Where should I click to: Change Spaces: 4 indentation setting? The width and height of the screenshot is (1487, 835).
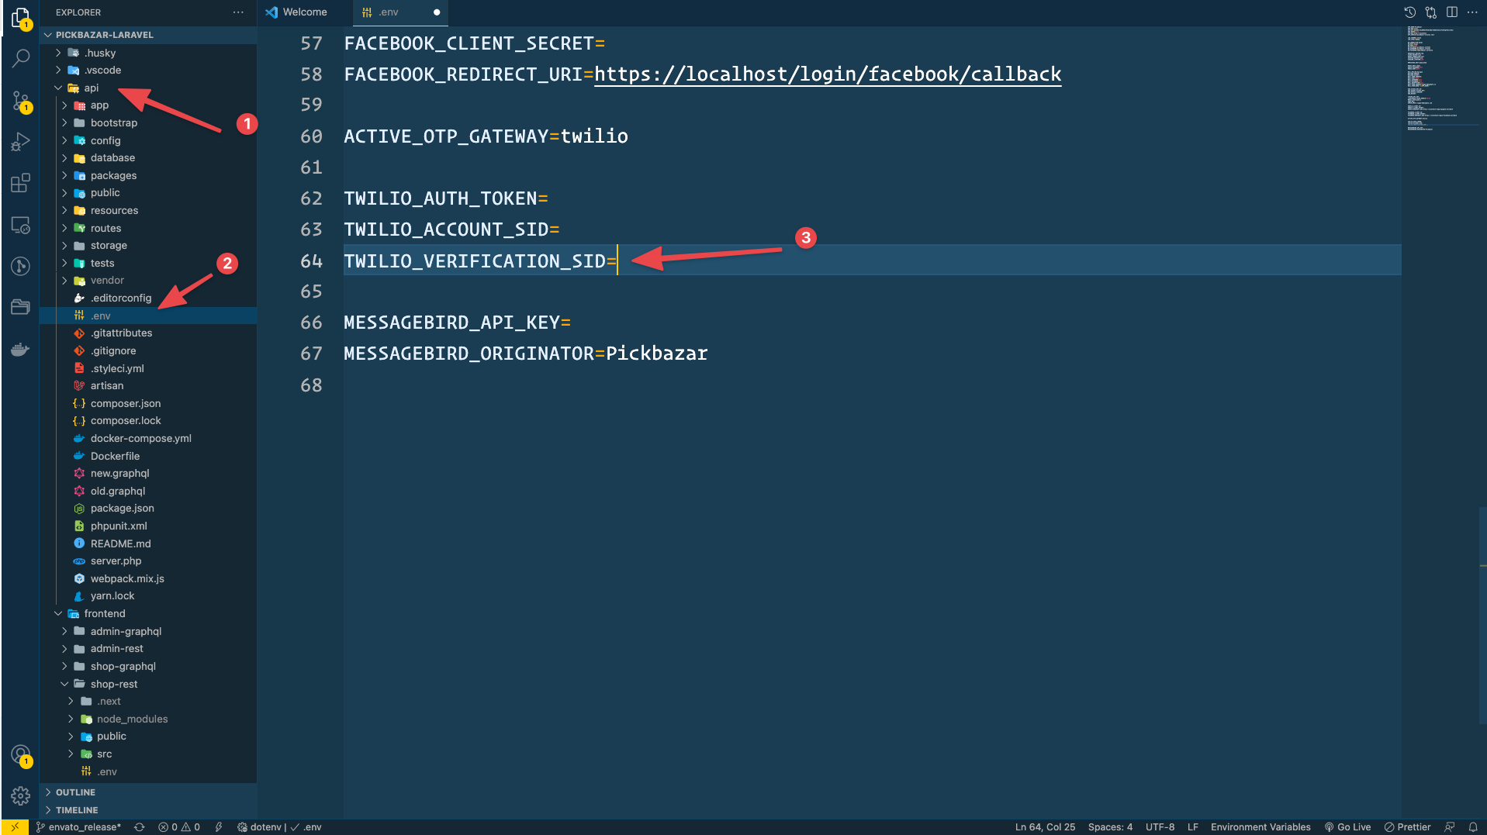point(1110,826)
